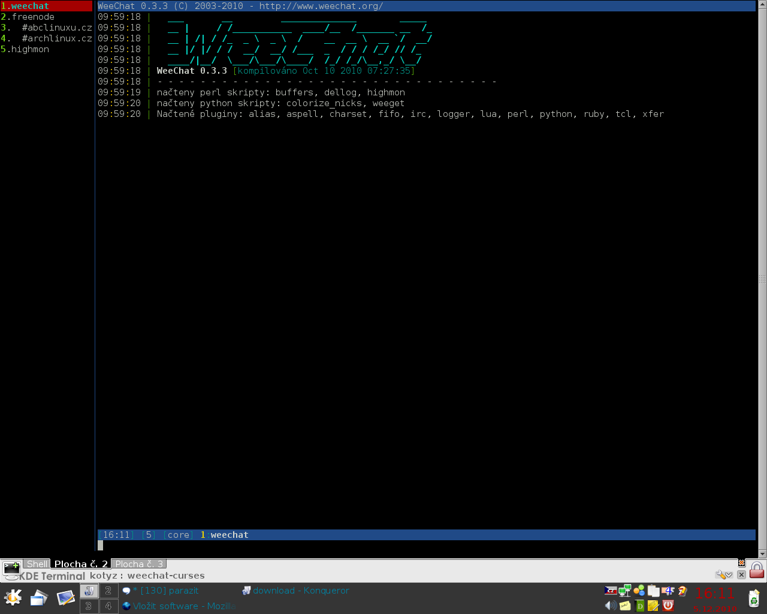Open Klipper clipboard tray icon
Image resolution: width=767 pixels, height=614 pixels.
[x=653, y=591]
